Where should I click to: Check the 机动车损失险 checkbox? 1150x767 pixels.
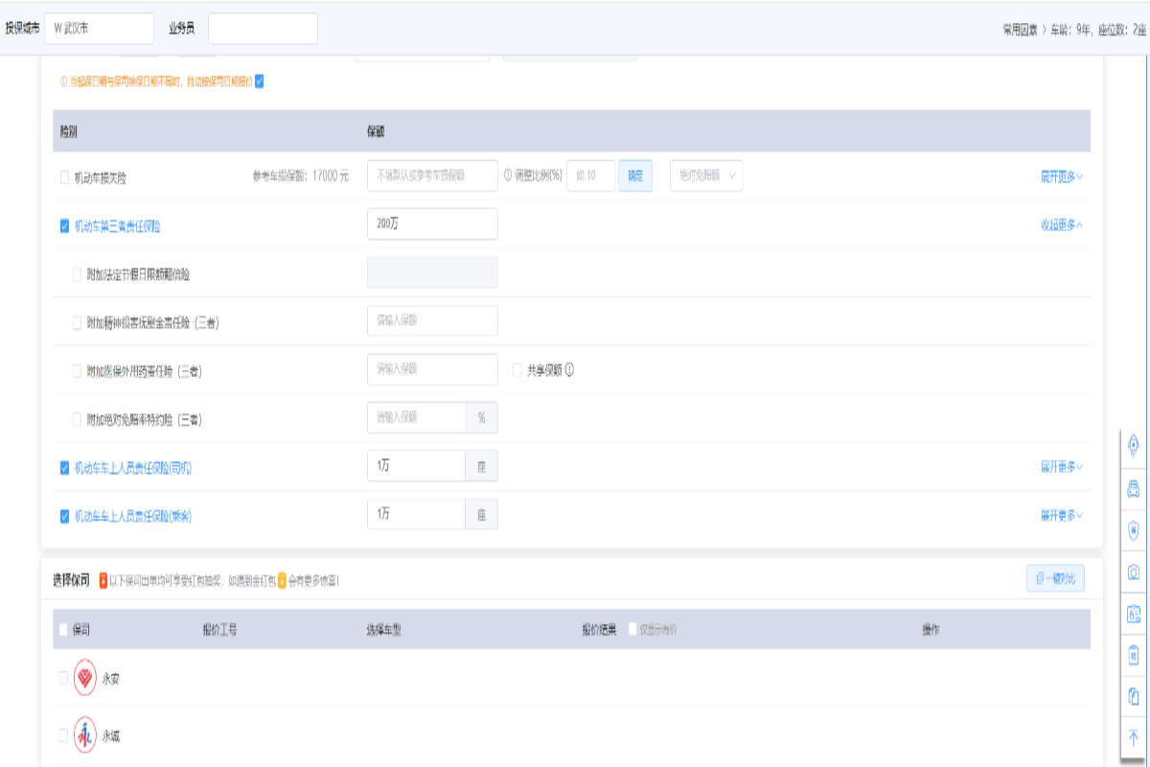[64, 177]
